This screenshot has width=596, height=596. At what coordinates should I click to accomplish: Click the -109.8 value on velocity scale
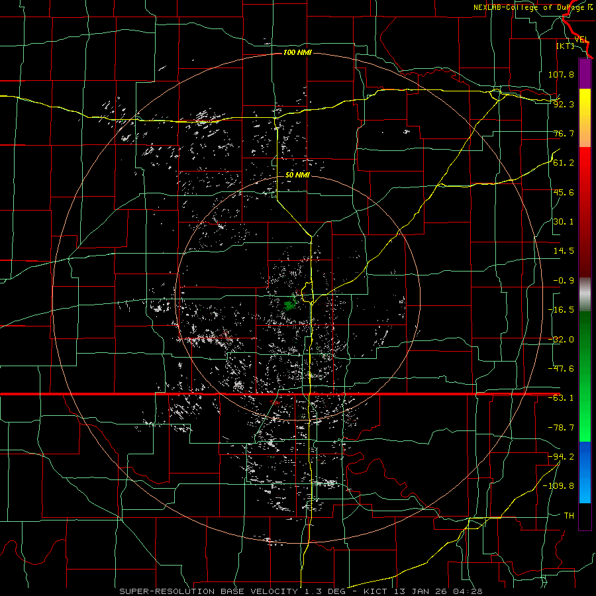[558, 486]
